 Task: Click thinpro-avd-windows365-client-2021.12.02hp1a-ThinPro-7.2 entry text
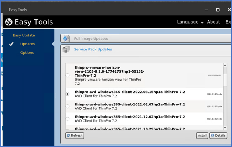click(x=130, y=117)
